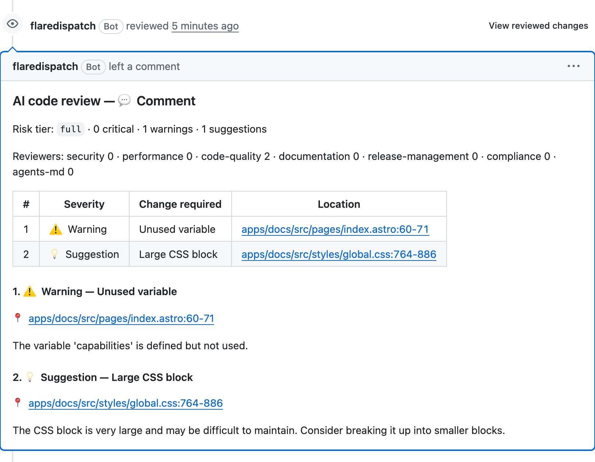595x462 pixels.
Task: Click 'Change required' table column header
Action: tap(180, 204)
